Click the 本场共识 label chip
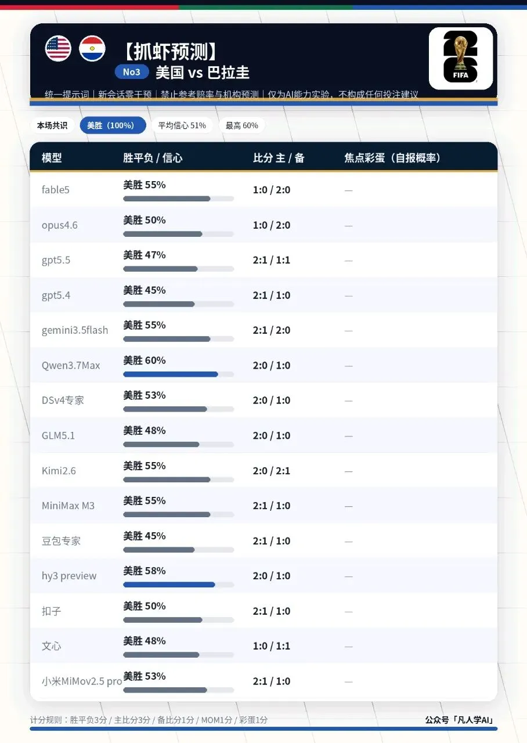This screenshot has height=743, width=527. 52,125
